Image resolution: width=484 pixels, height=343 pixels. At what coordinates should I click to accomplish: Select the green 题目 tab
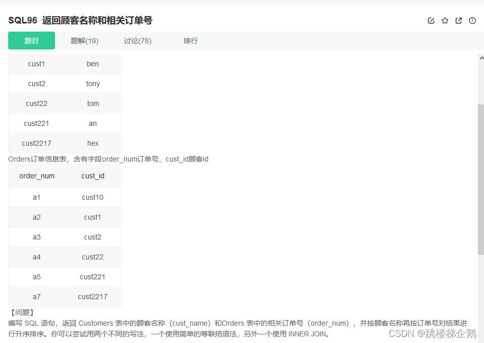[x=32, y=40]
